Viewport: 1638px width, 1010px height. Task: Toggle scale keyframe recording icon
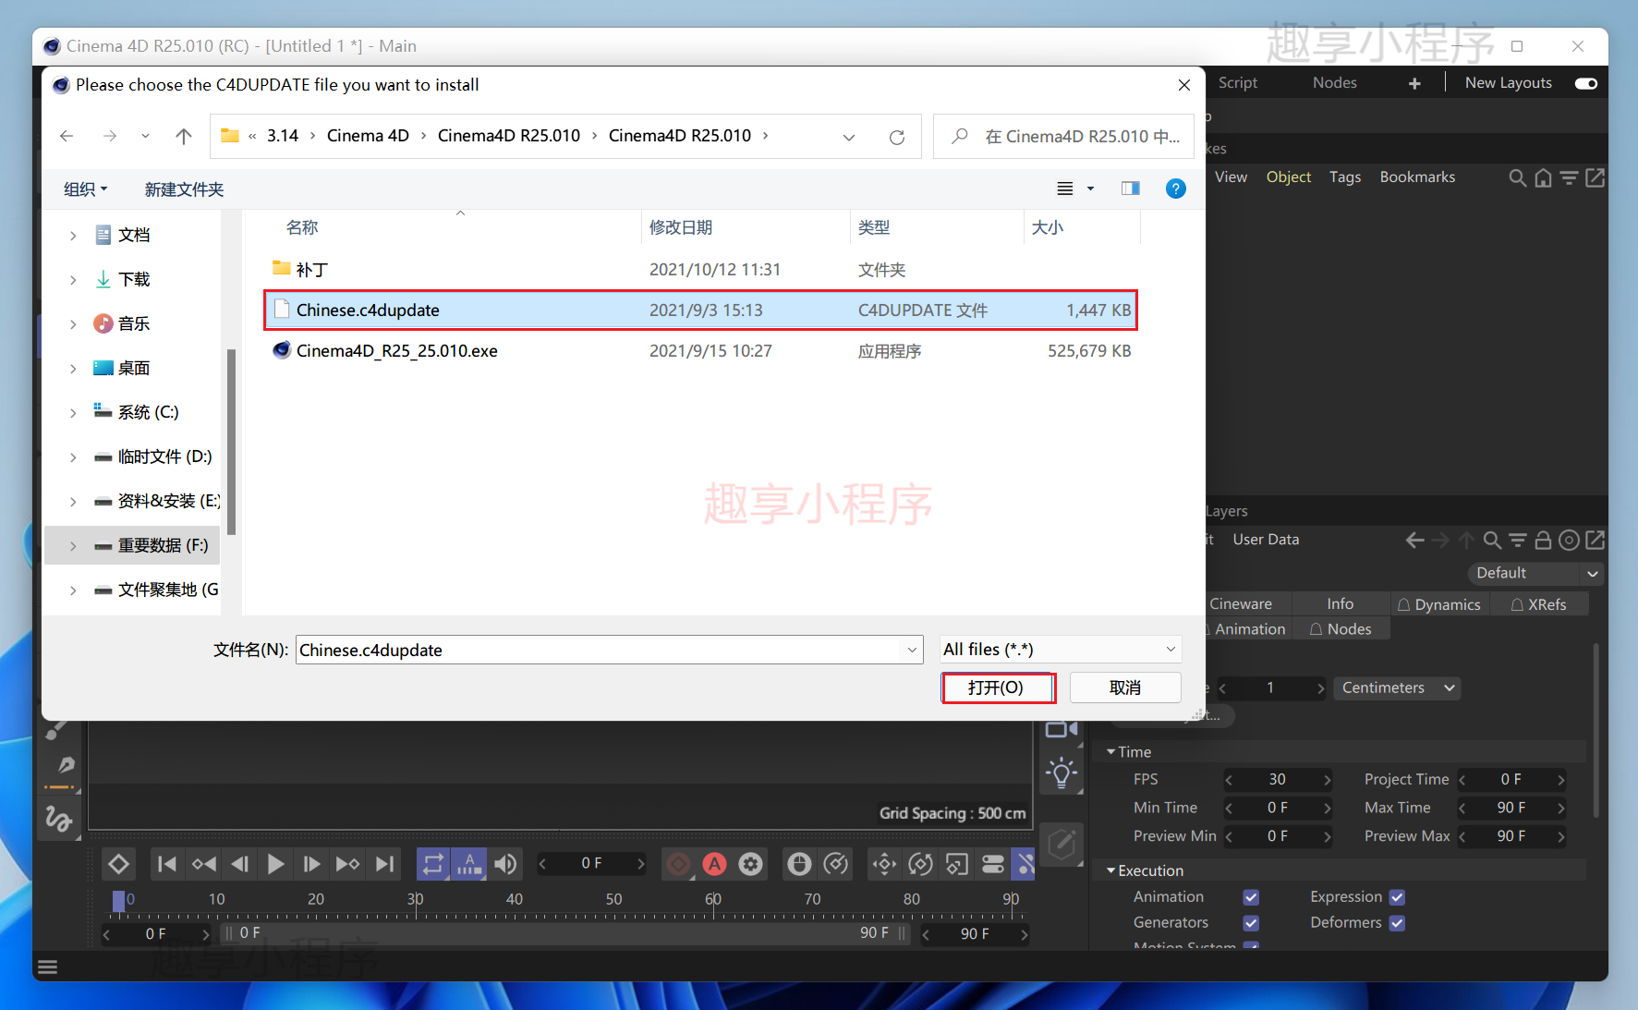click(956, 865)
